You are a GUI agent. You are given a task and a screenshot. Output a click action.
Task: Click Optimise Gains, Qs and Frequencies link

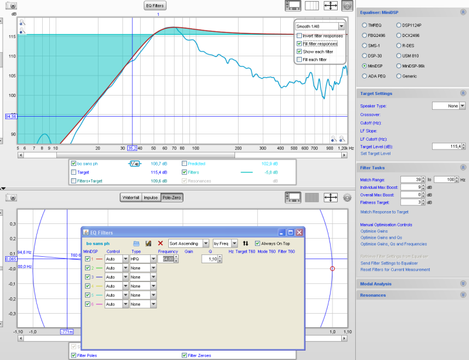pos(393,244)
